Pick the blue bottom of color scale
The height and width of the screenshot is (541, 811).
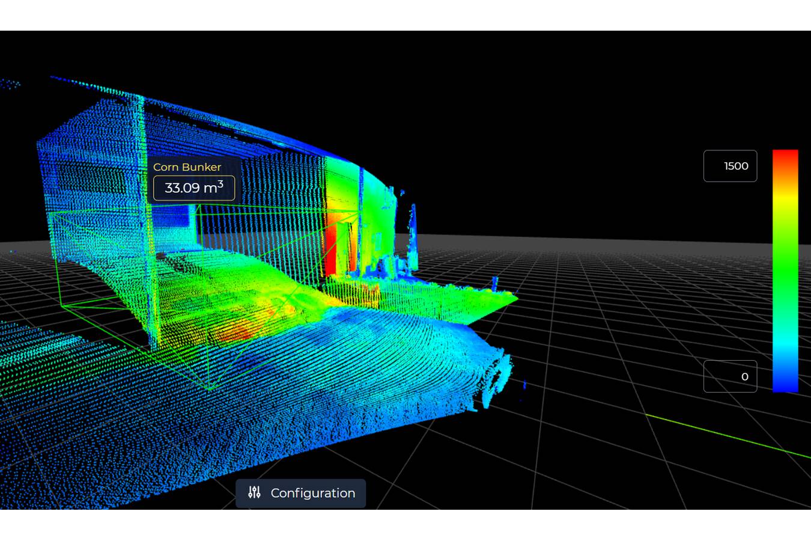[785, 385]
